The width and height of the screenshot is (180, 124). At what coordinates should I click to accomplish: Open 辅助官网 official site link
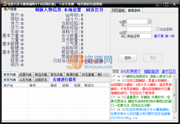pyautogui.click(x=151, y=71)
